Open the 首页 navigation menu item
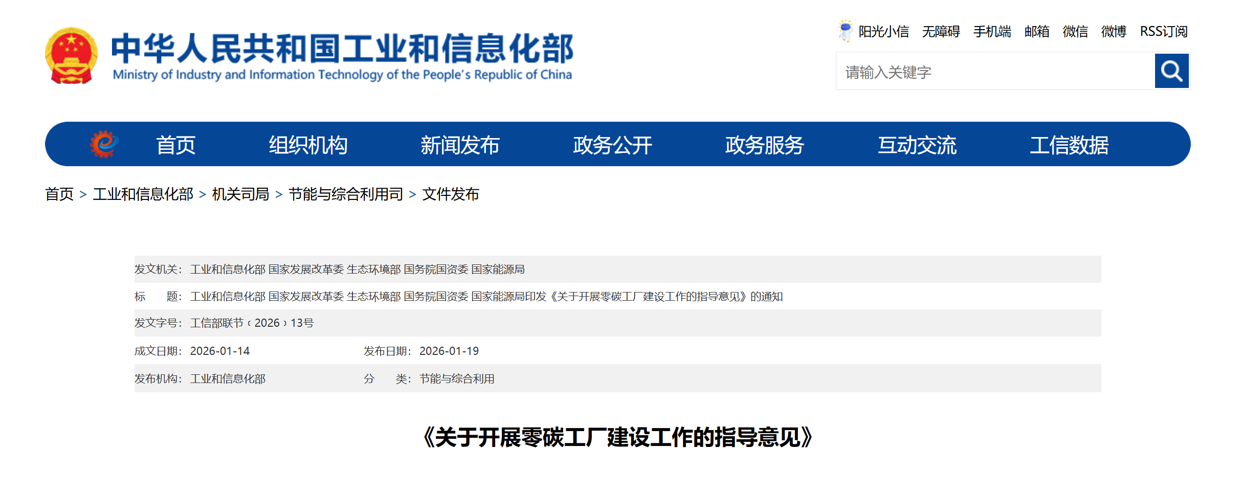This screenshot has height=494, width=1241. pyautogui.click(x=175, y=145)
